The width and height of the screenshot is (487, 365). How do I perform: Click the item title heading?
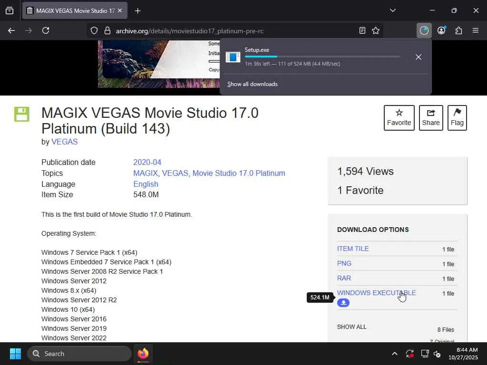pos(150,121)
